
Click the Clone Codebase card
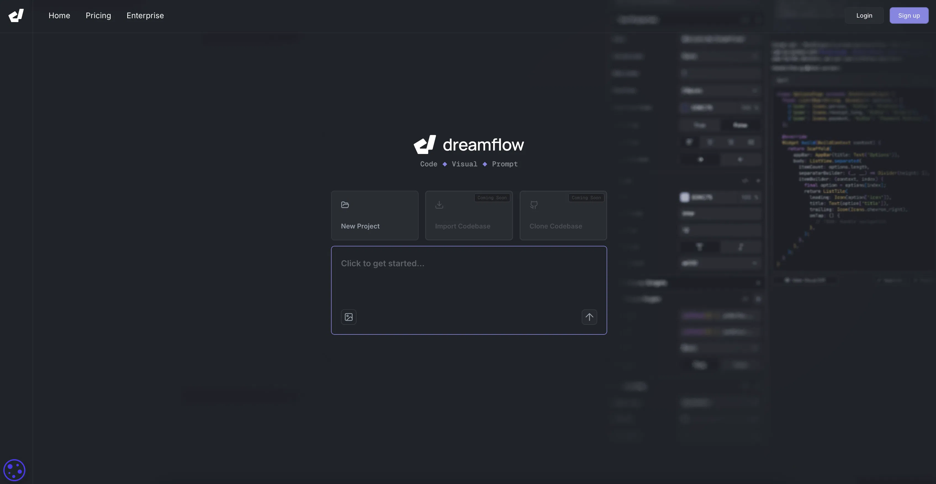(x=563, y=215)
